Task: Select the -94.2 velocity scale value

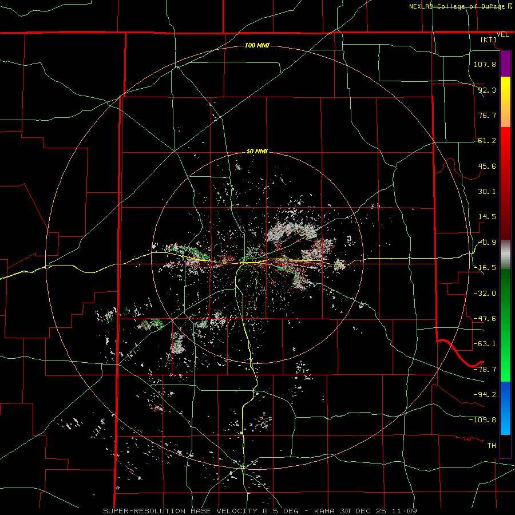Action: click(x=485, y=395)
